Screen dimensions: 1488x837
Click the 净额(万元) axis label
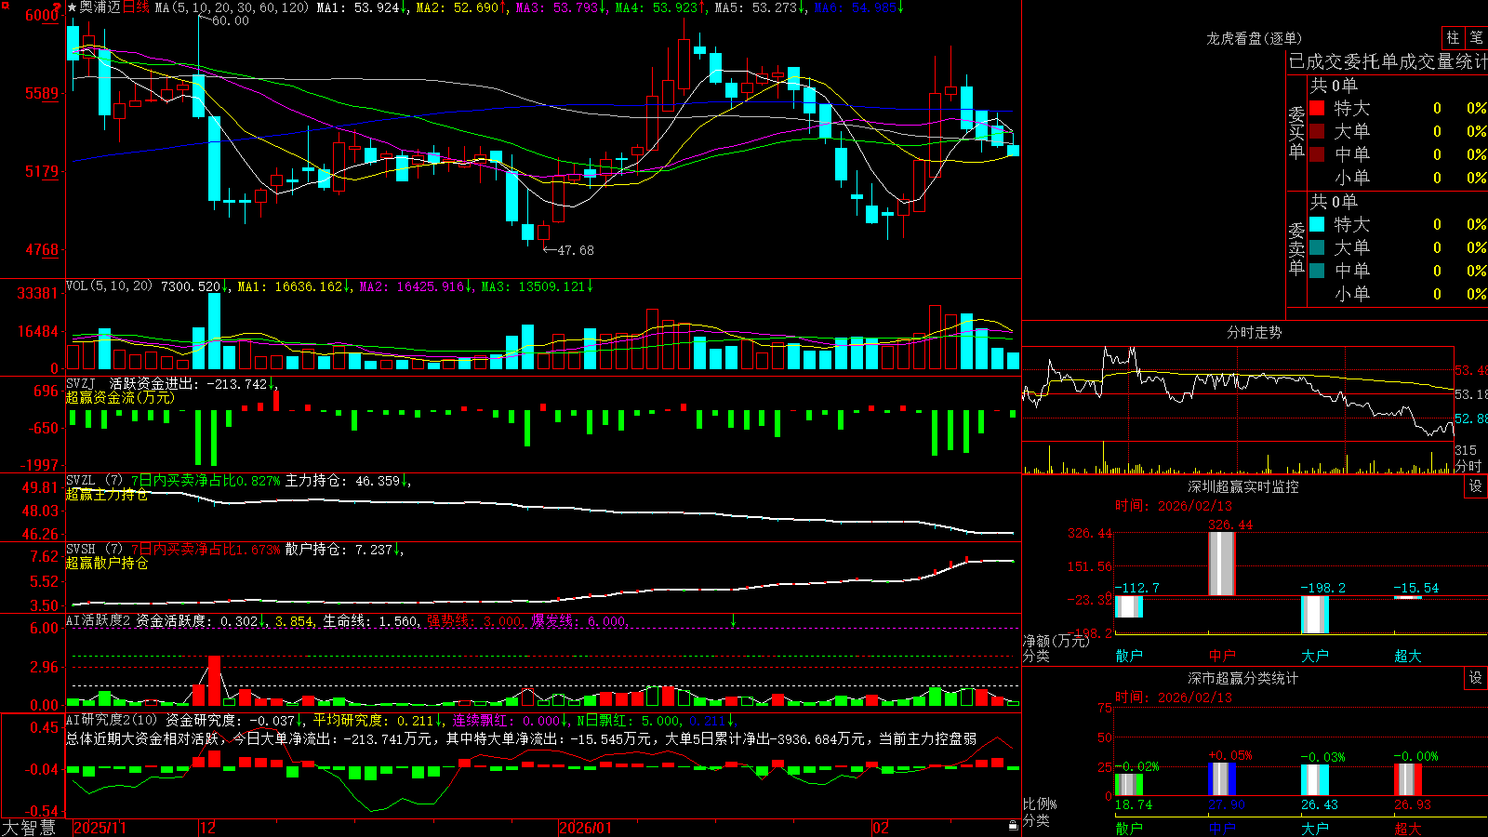[x=1056, y=641]
